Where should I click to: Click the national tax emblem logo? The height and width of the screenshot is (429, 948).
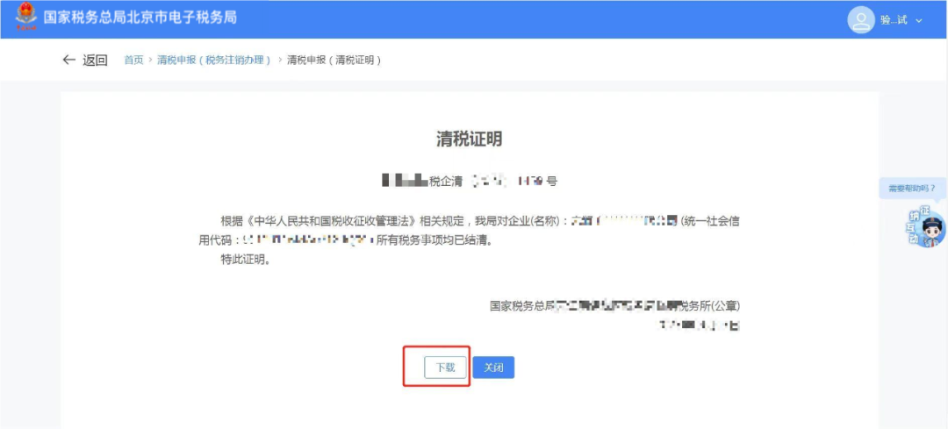(26, 18)
